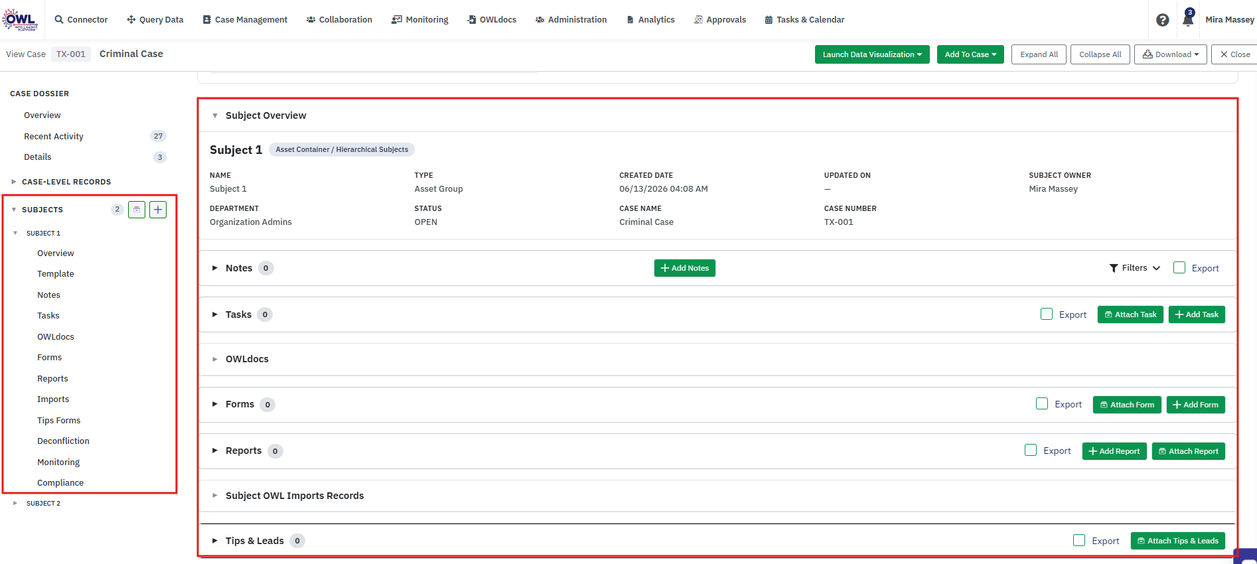1257x564 pixels.
Task: Click the Collaboration people icon
Action: coord(311,20)
